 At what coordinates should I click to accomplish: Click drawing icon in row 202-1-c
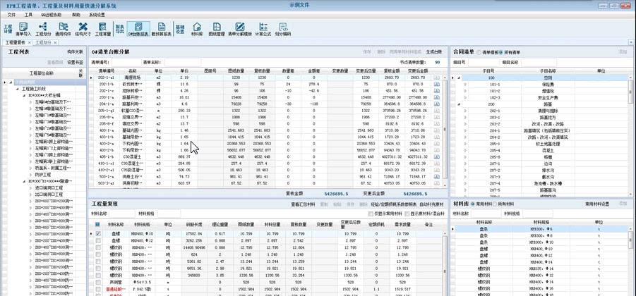pos(436,91)
